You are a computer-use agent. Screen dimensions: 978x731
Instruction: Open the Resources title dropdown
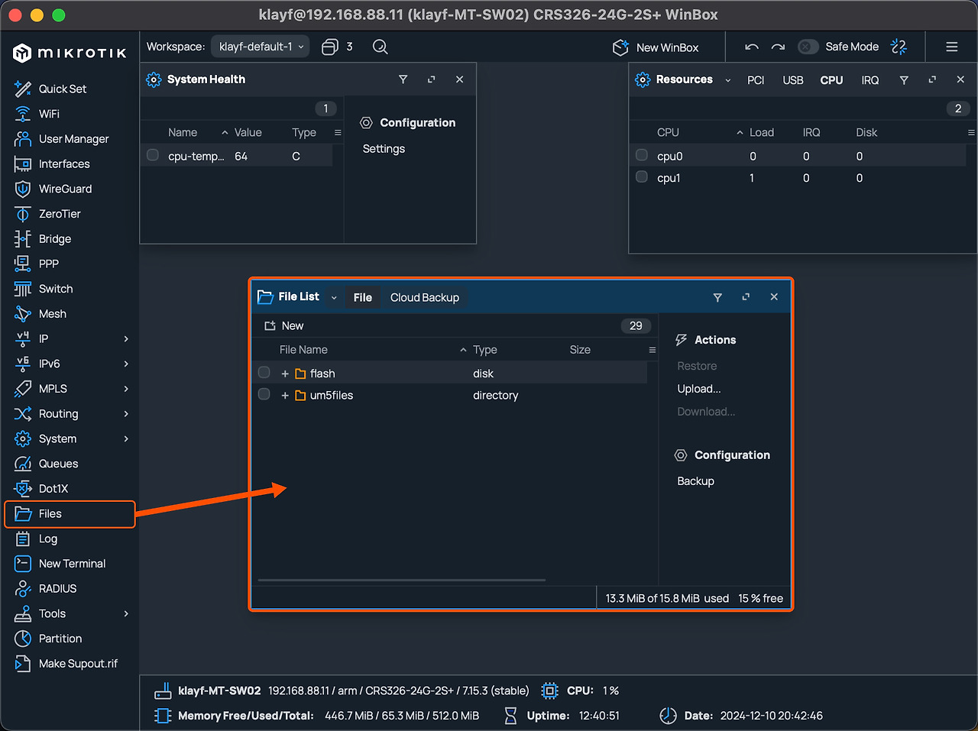point(728,80)
